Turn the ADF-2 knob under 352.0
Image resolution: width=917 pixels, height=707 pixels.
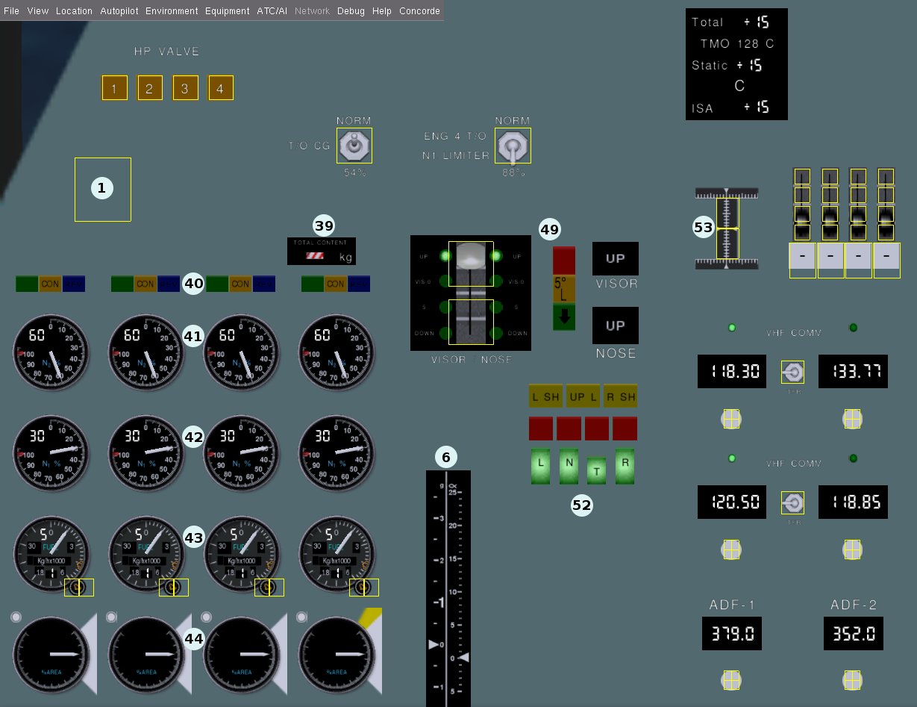(852, 680)
